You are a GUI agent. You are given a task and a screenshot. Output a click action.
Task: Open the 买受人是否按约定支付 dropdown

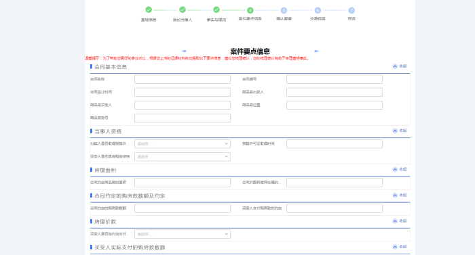(183, 234)
